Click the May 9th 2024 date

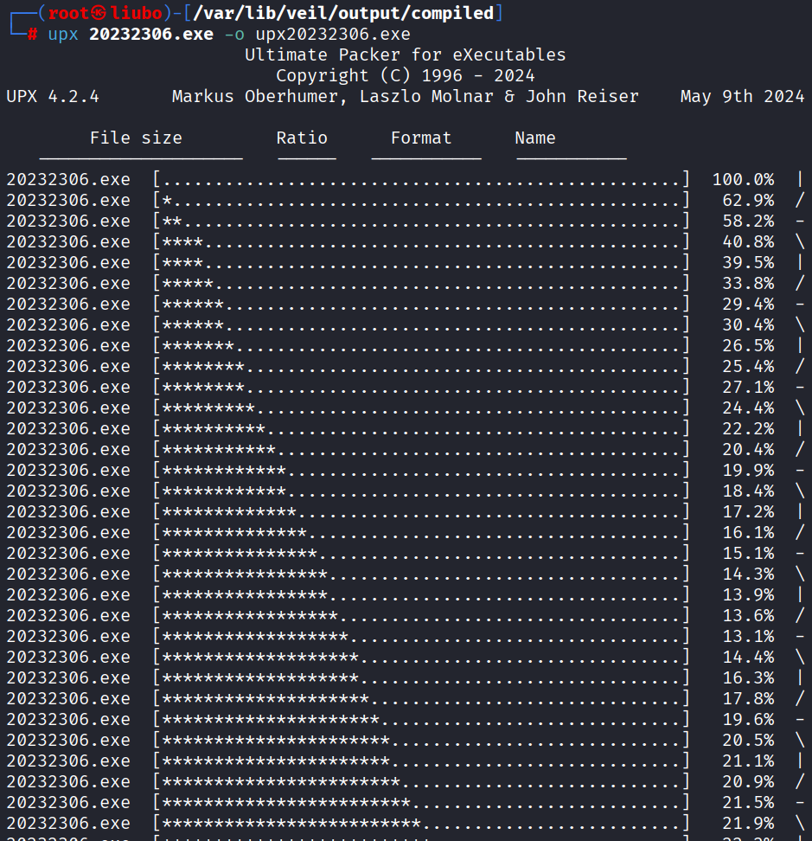(742, 97)
